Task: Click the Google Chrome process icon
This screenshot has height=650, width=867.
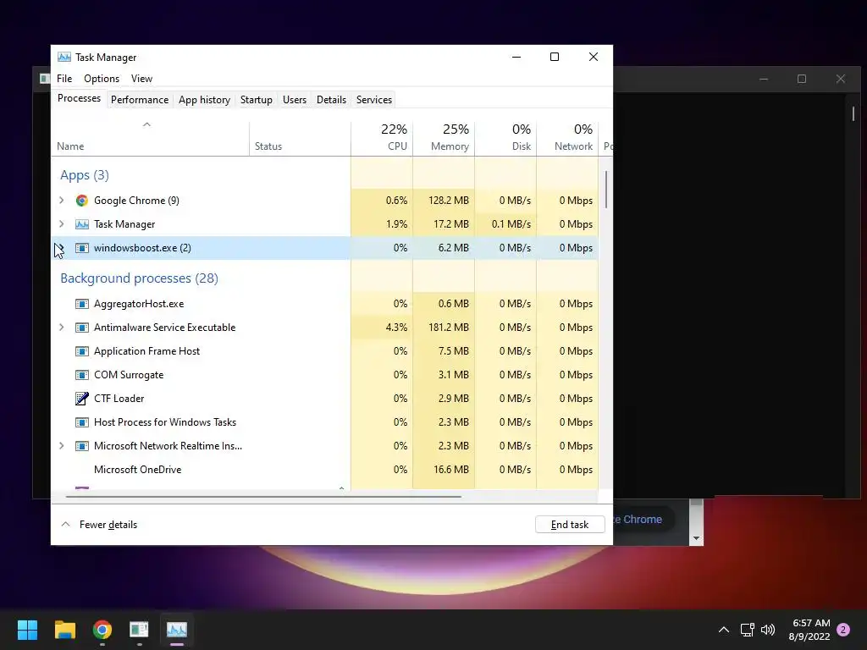Action: coord(82,201)
